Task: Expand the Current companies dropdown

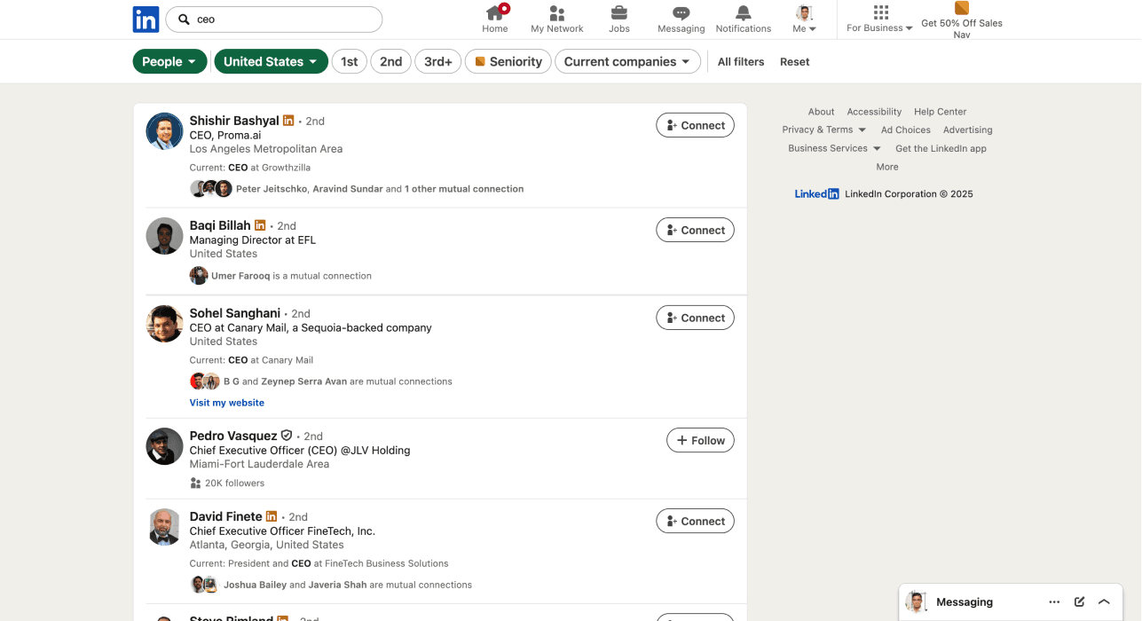Action: pos(627,61)
